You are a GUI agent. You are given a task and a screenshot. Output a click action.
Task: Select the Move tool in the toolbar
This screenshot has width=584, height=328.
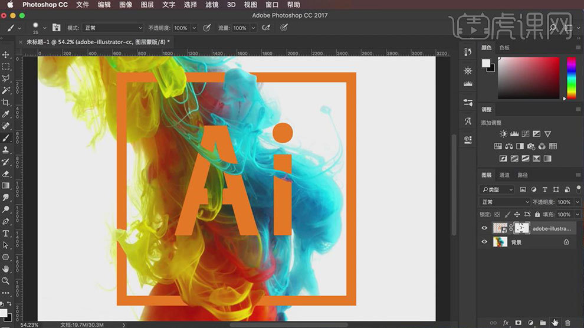(x=6, y=55)
